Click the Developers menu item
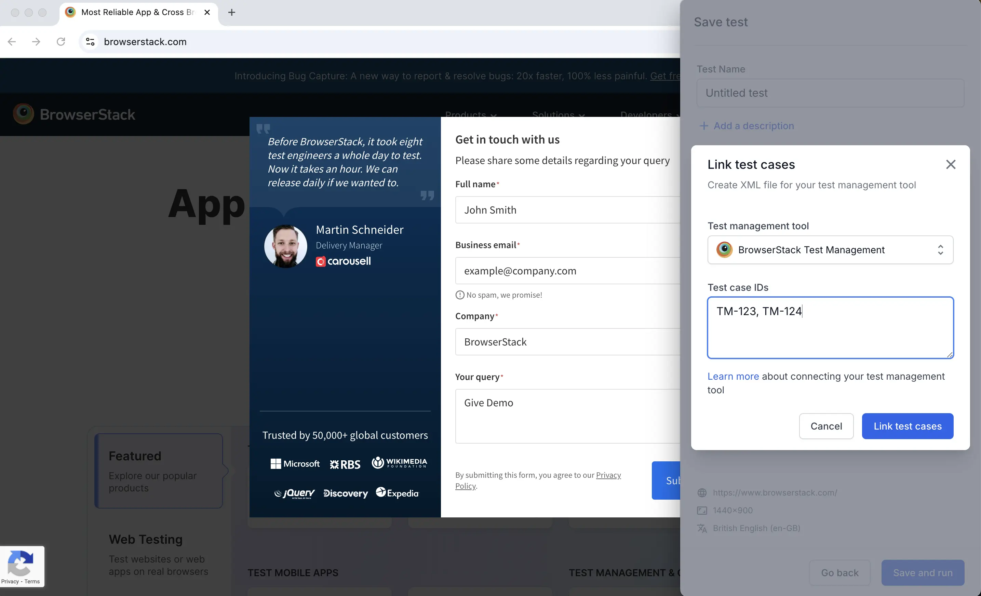 tap(645, 115)
